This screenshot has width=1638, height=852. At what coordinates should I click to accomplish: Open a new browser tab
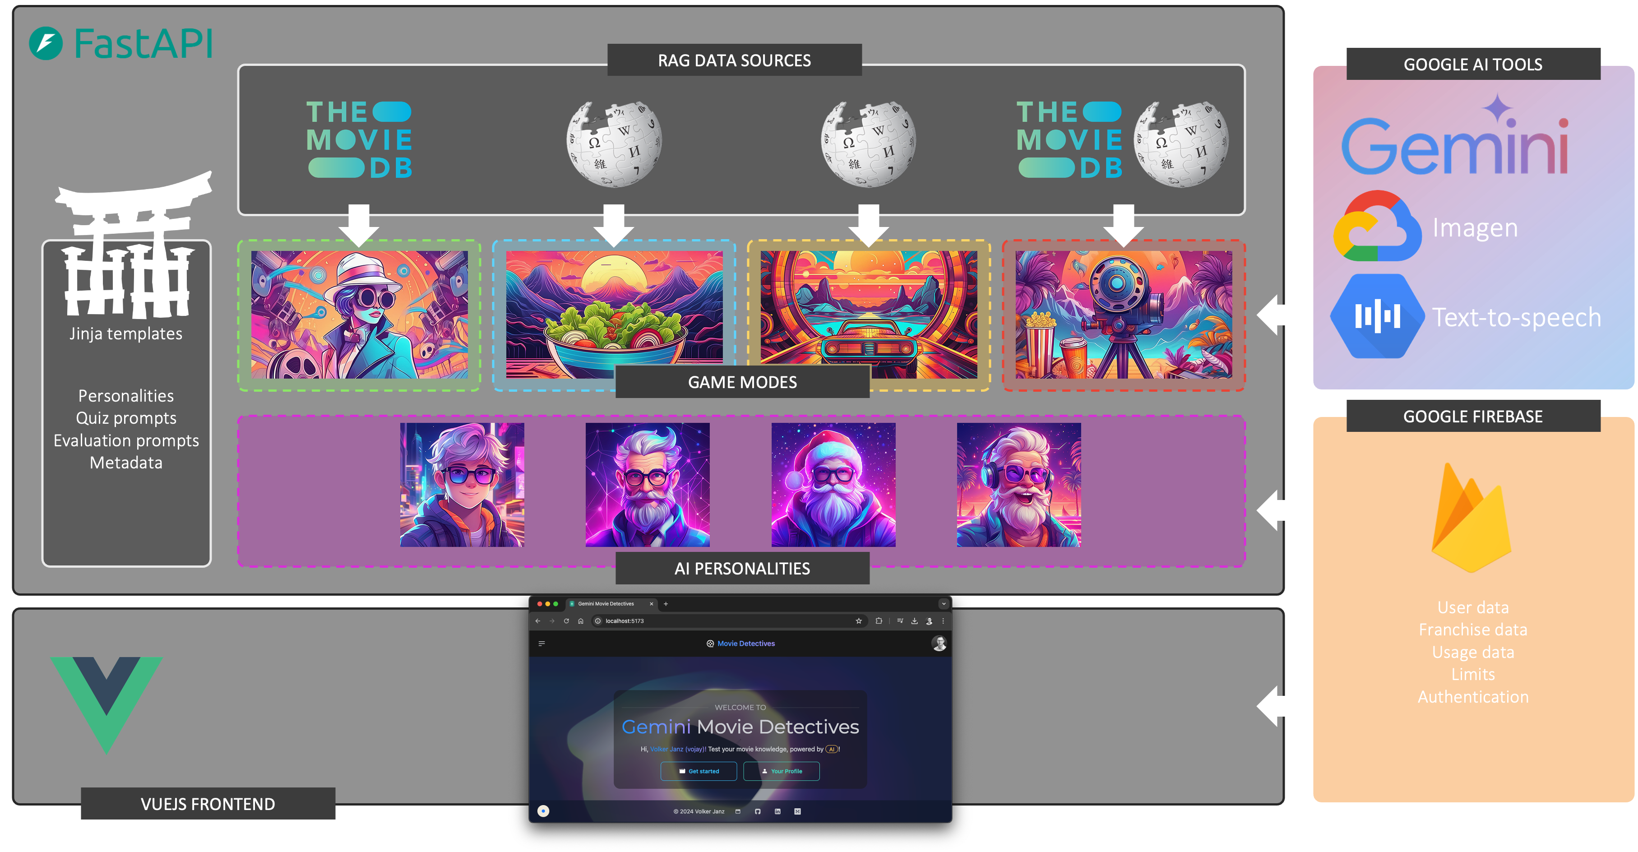[x=666, y=604]
